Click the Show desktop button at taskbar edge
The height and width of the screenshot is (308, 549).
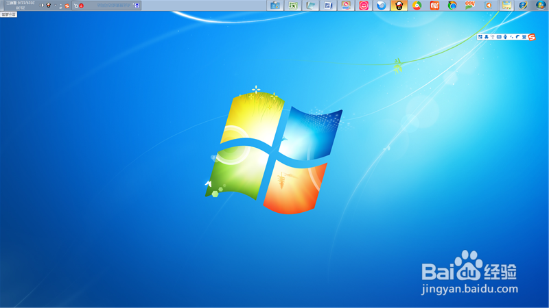[2, 5]
